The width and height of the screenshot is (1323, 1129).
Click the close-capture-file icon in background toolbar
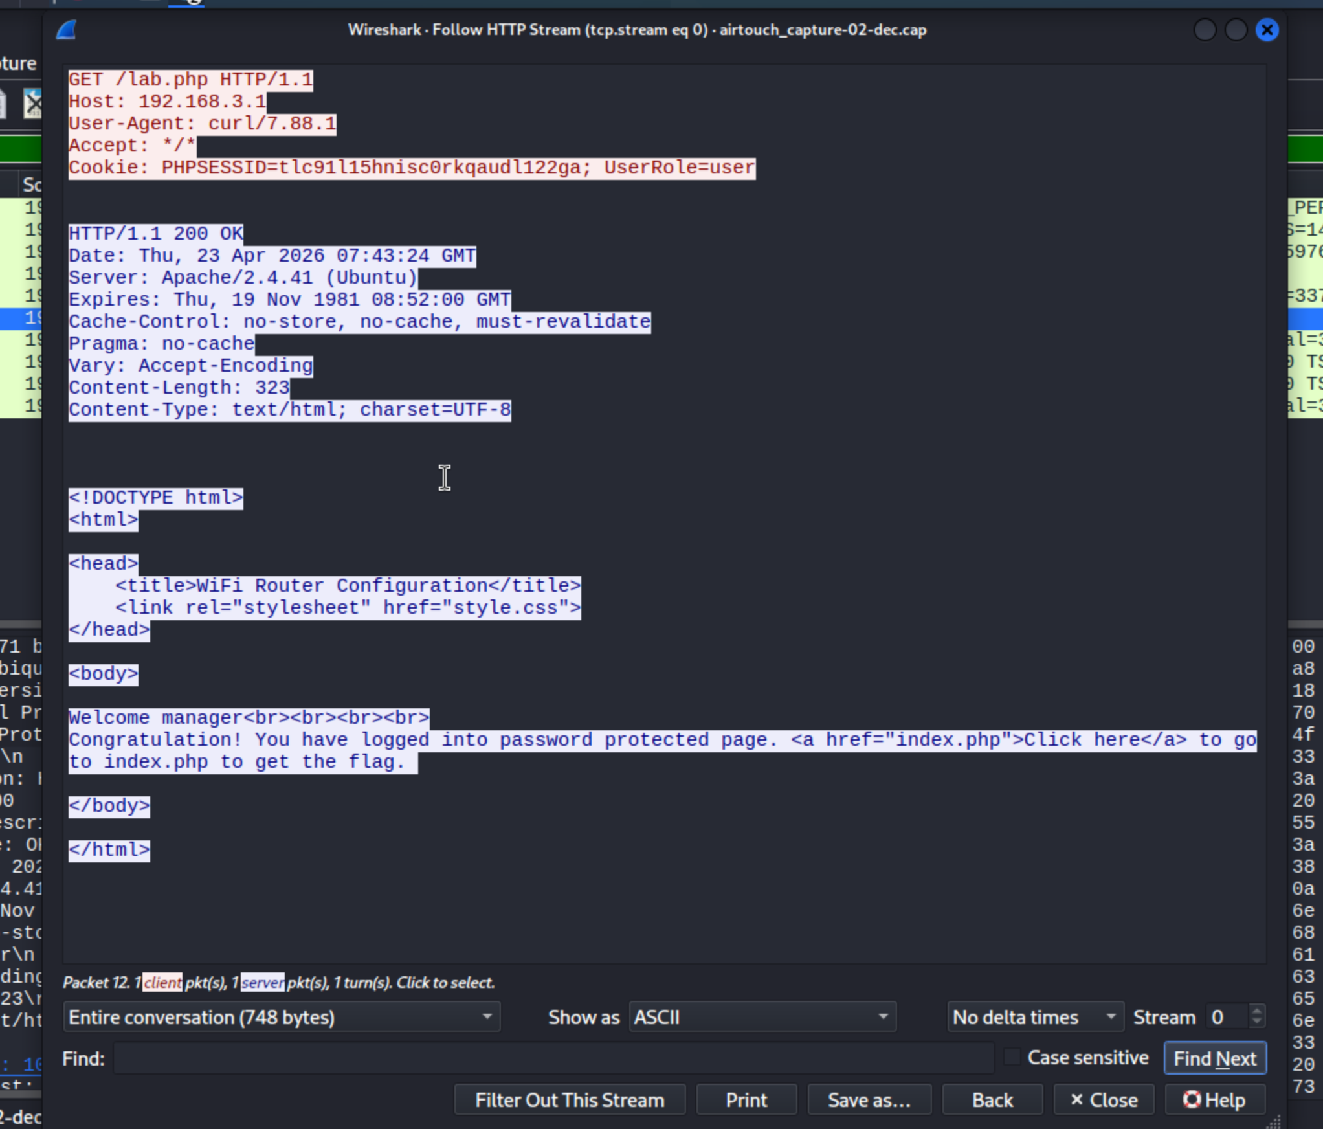pos(32,104)
